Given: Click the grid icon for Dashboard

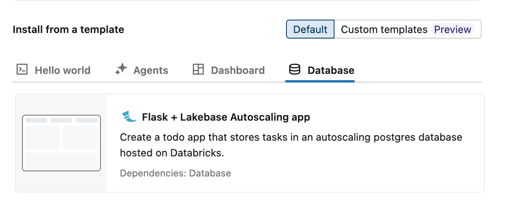Looking at the screenshot, I should pos(198,70).
